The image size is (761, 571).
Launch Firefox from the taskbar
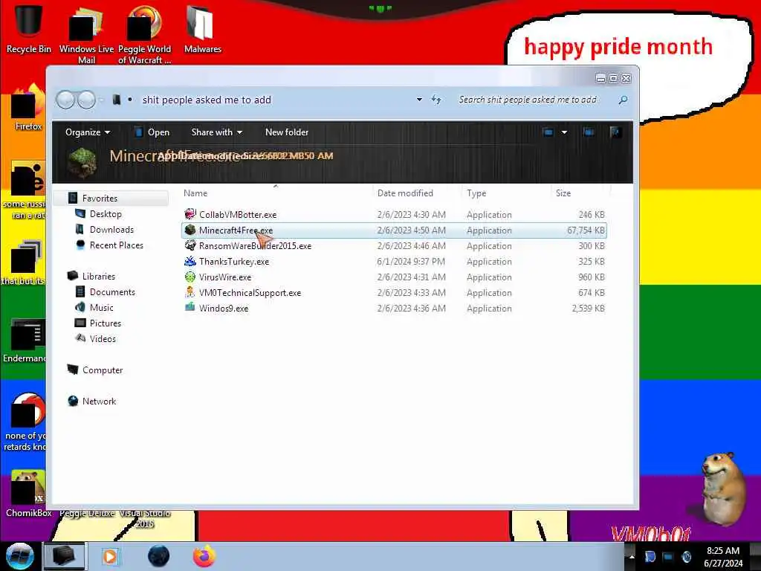tap(204, 556)
